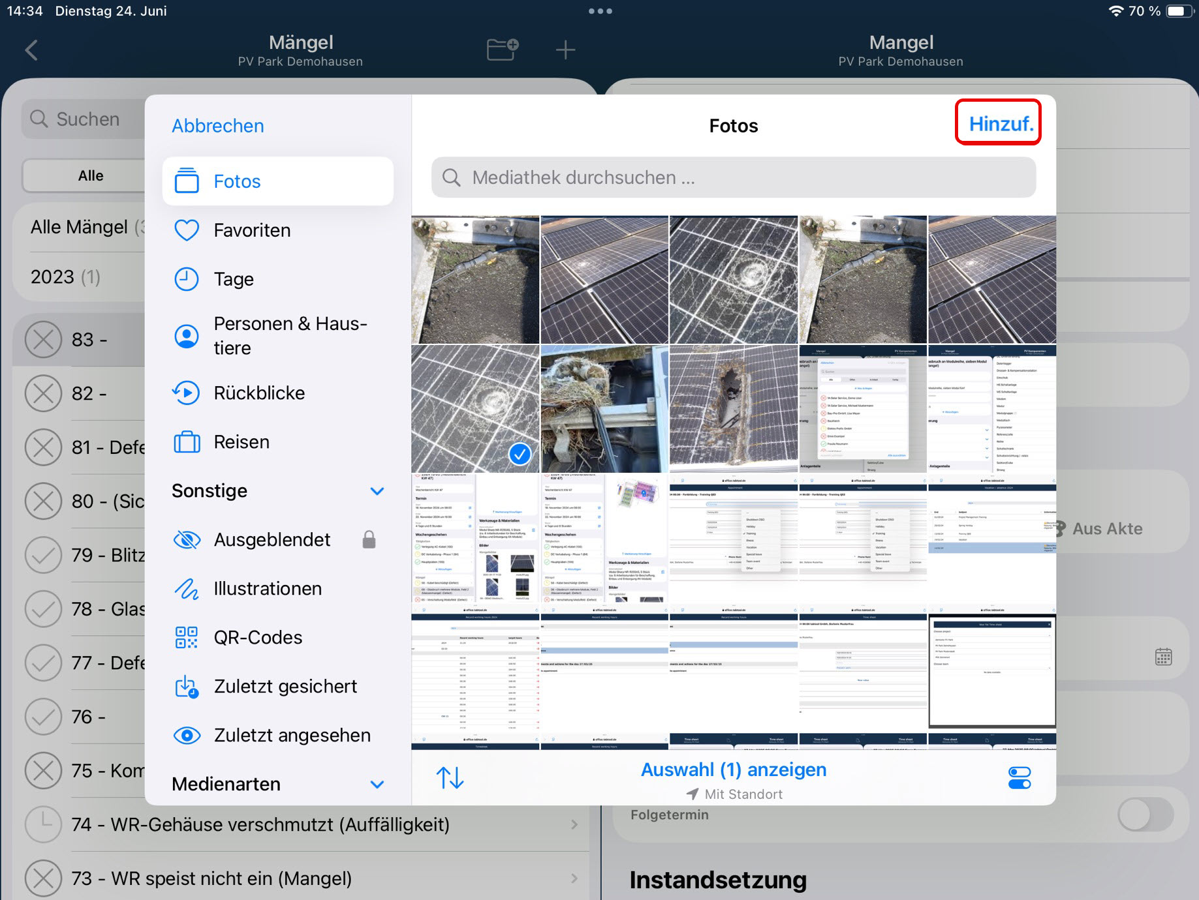Select the burnt hole panel photo
The width and height of the screenshot is (1199, 900).
pos(734,409)
